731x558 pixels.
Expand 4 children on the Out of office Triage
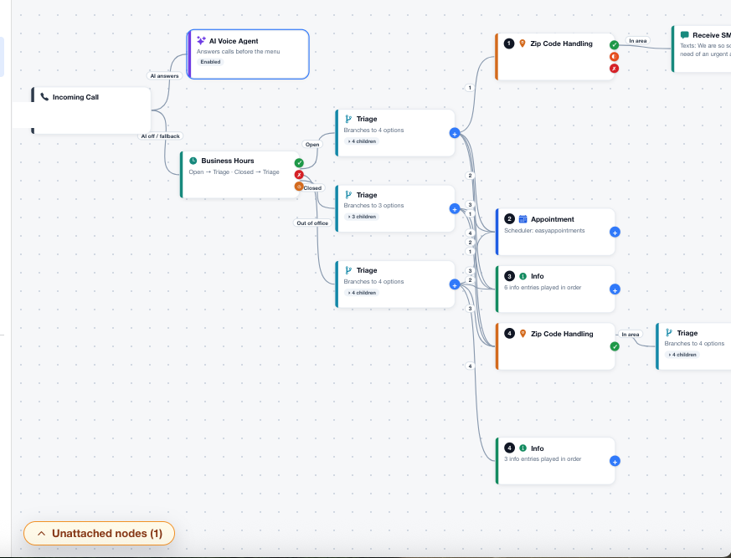point(362,293)
